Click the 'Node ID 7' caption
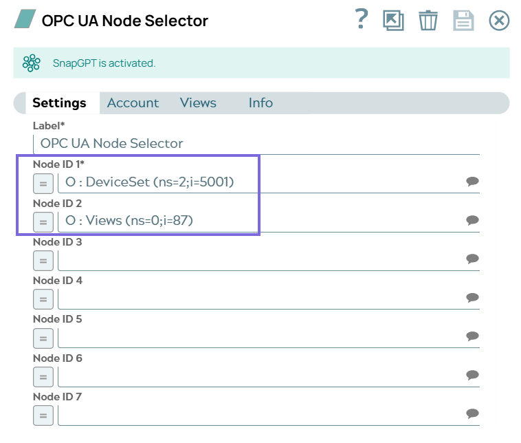Viewport: 521px width, 443px height. point(58,397)
